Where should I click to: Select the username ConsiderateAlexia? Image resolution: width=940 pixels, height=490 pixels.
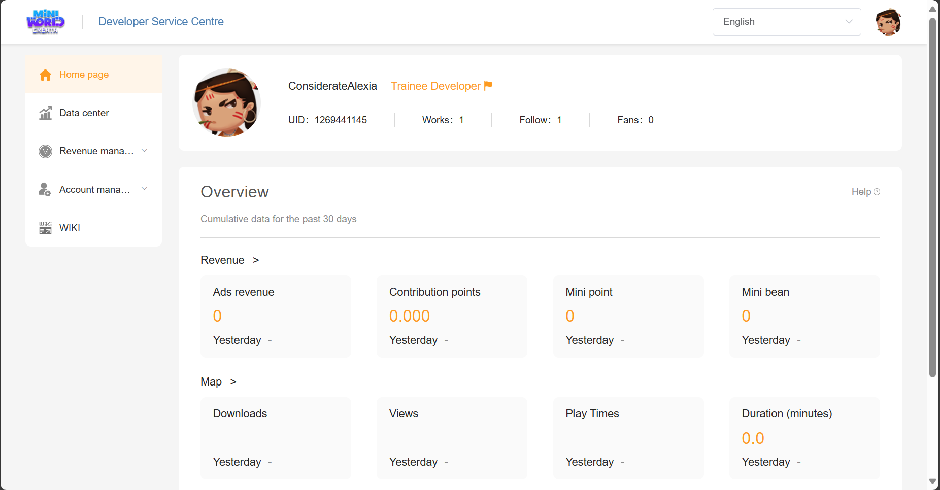[332, 86]
